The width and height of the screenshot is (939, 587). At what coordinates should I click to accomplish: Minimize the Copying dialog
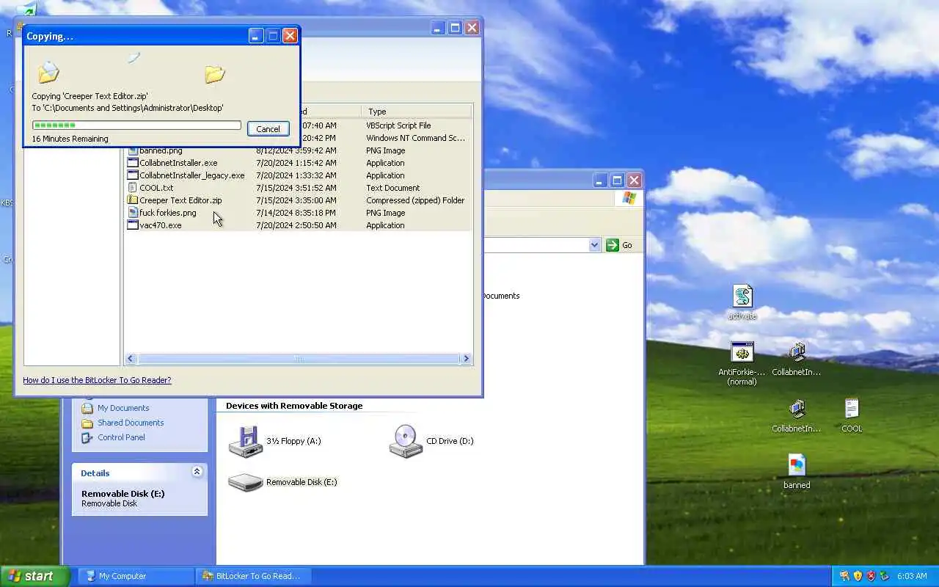tap(255, 36)
